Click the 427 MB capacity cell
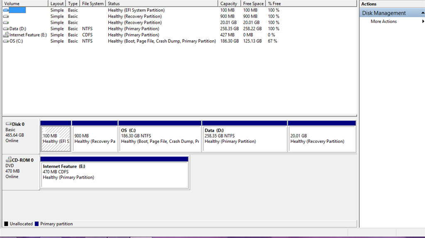 pyautogui.click(x=227, y=35)
